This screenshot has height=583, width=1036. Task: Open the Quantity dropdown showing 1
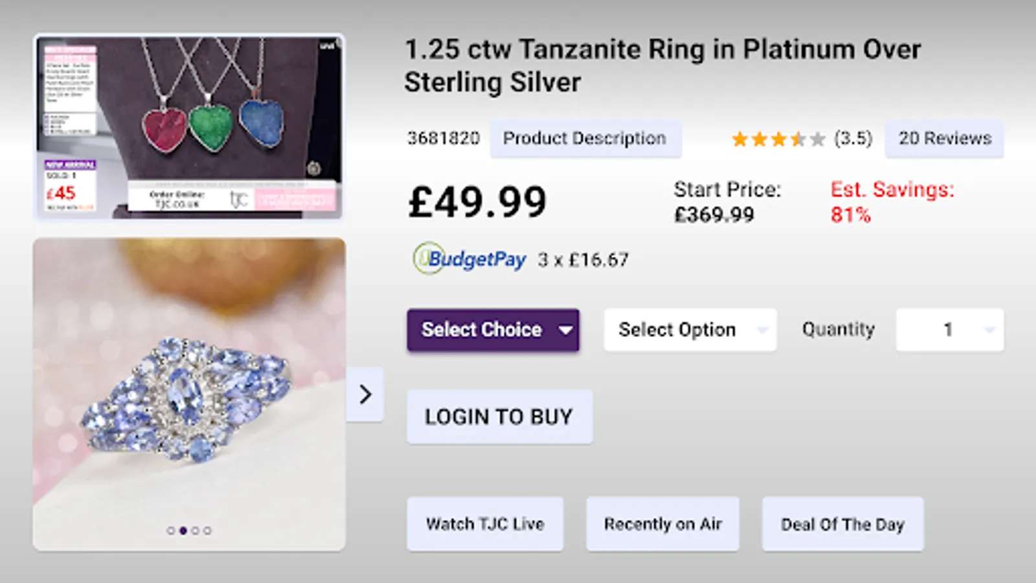949,330
